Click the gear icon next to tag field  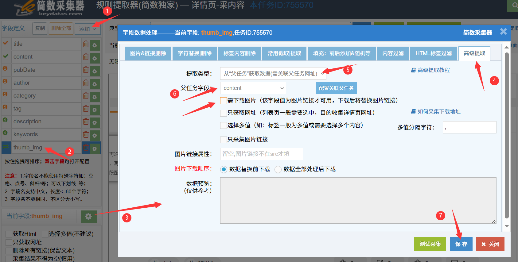click(95, 109)
